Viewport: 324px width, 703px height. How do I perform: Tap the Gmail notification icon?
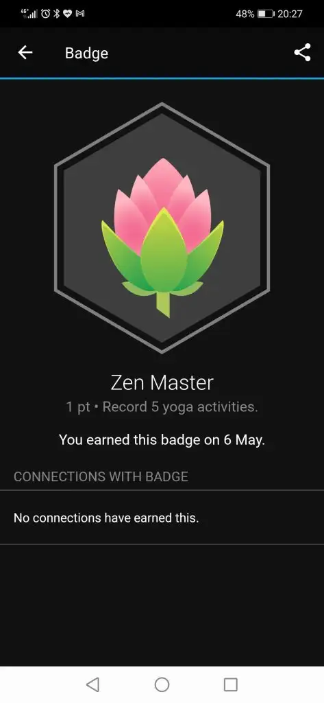81,14
